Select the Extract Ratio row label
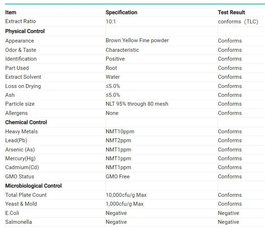This screenshot has height=228, width=265. coord(21,21)
